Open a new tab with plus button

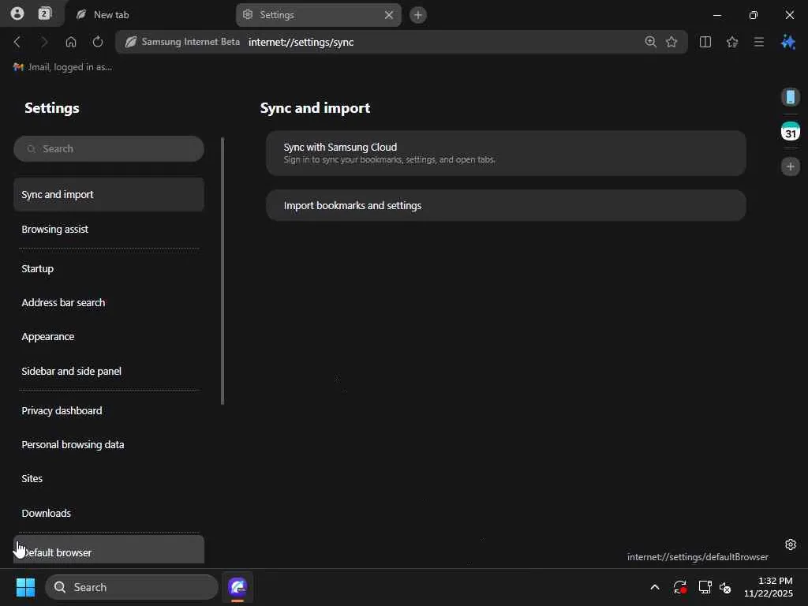[x=418, y=15]
